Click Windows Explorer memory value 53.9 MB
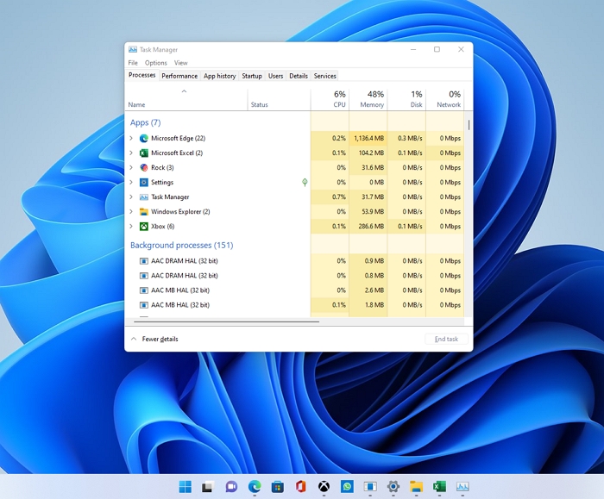This screenshot has height=499, width=604. click(x=374, y=212)
